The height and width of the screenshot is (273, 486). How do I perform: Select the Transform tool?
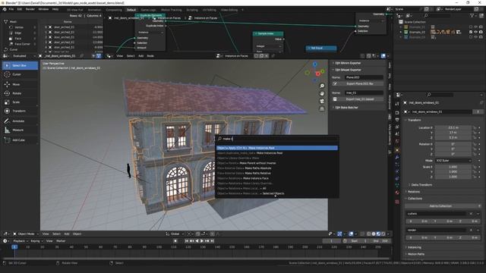(x=21, y=111)
